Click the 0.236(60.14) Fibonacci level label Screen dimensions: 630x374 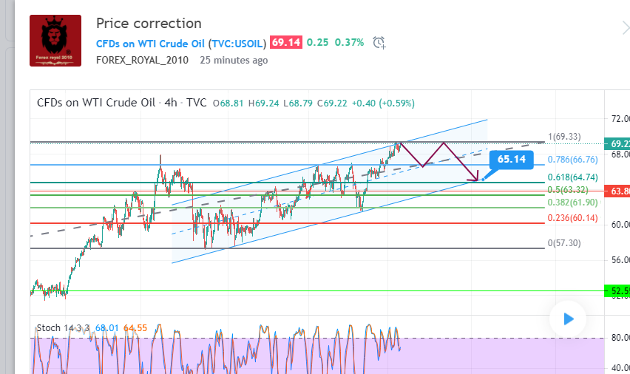[572, 218]
